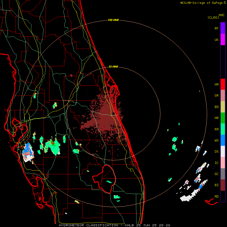Click the BI brown legend swatch

click(x=223, y=185)
